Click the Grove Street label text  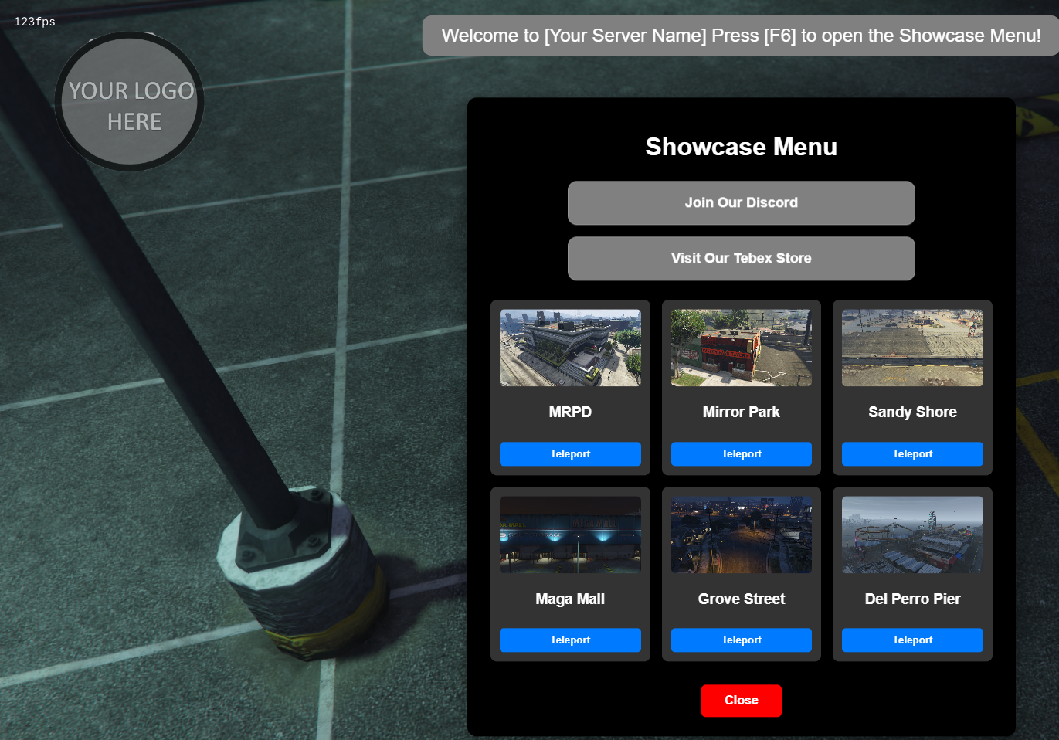741,599
